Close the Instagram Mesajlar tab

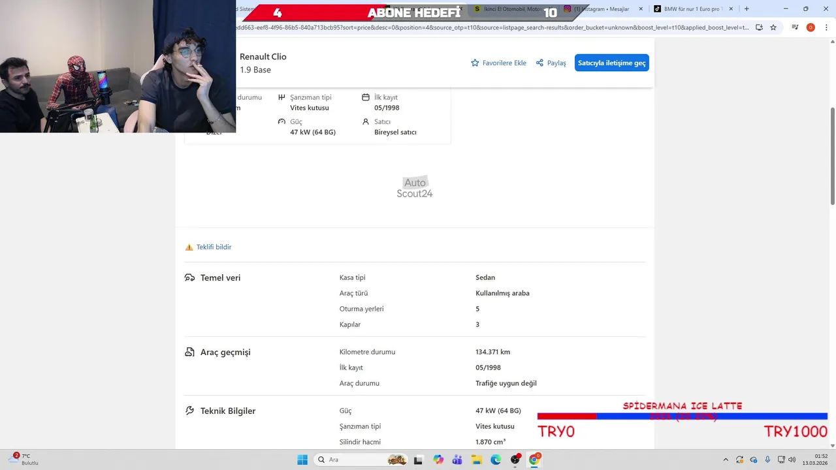click(x=641, y=9)
